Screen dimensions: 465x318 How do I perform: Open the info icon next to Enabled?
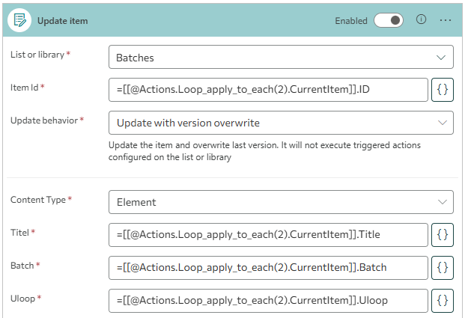(421, 20)
